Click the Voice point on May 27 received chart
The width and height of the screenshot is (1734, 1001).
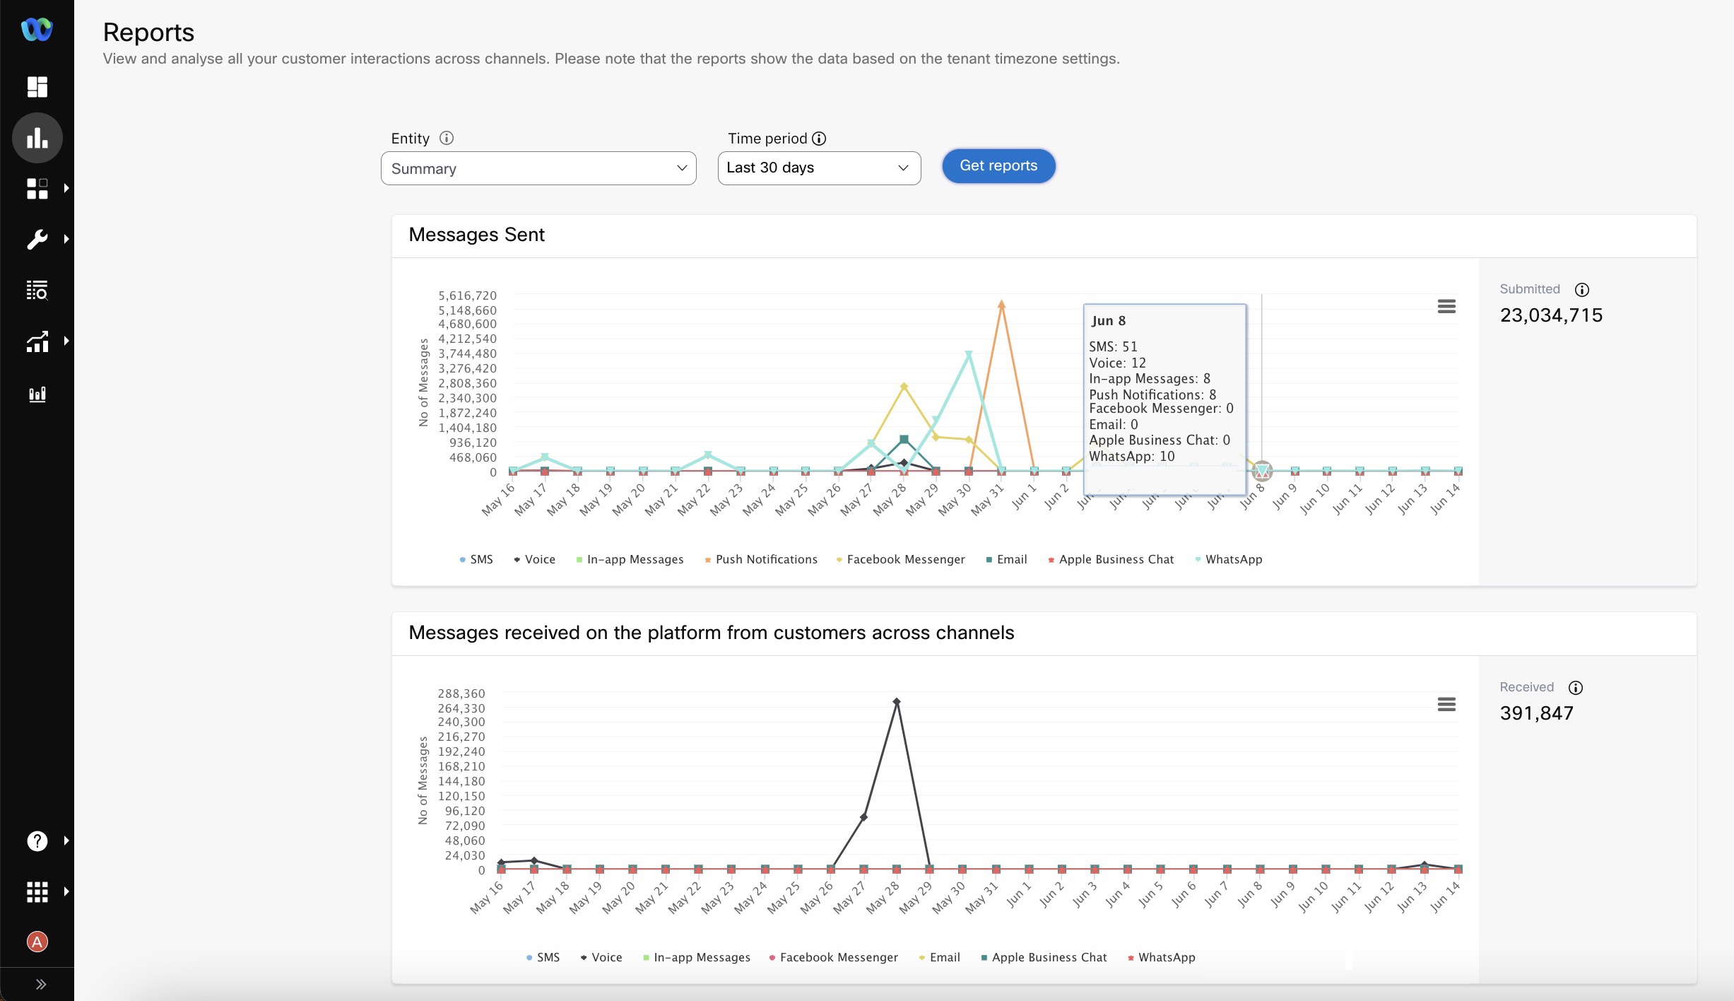[863, 817]
